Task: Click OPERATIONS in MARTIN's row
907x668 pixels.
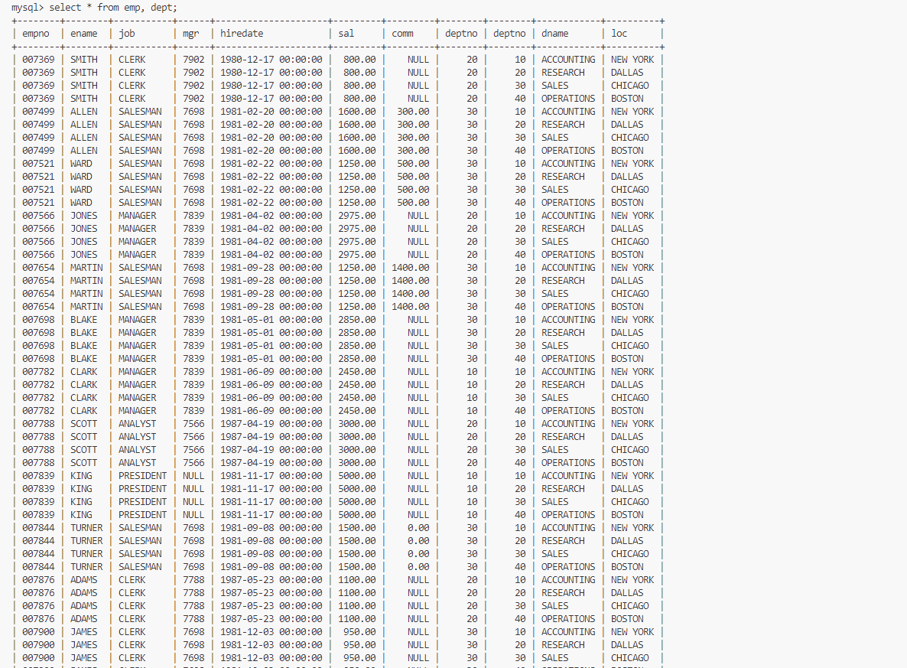Action: pyautogui.click(x=568, y=307)
